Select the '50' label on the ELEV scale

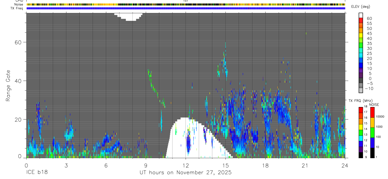click(x=369, y=28)
